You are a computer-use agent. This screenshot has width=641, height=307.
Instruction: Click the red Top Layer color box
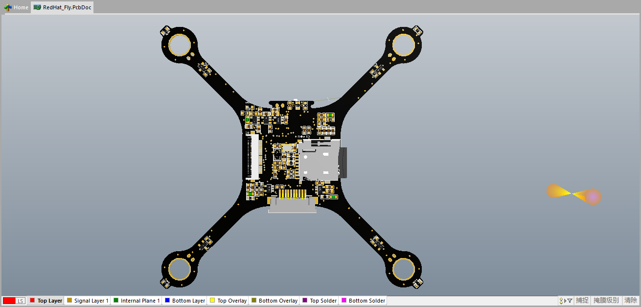(x=32, y=301)
